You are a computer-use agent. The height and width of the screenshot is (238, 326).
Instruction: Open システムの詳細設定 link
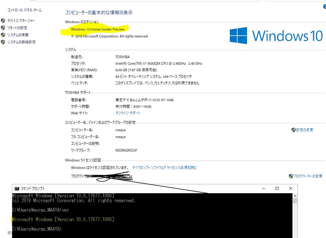21,42
